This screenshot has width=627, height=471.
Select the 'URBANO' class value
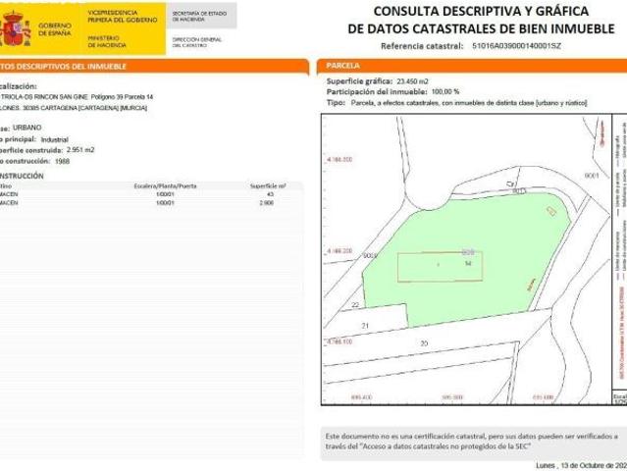pos(26,128)
